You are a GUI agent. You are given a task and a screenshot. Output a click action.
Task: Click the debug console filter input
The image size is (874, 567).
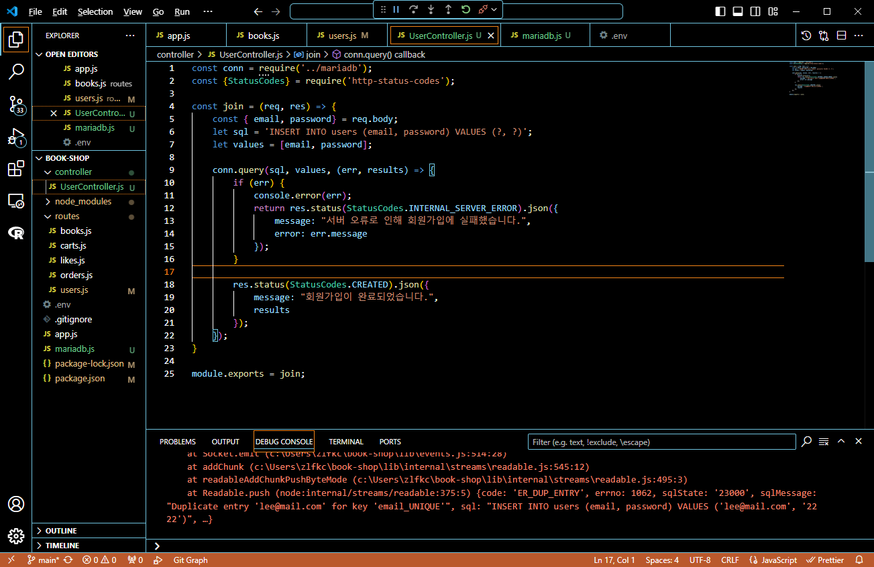[661, 442]
